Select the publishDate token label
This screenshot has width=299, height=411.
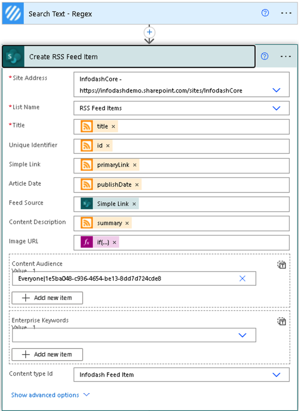point(114,185)
